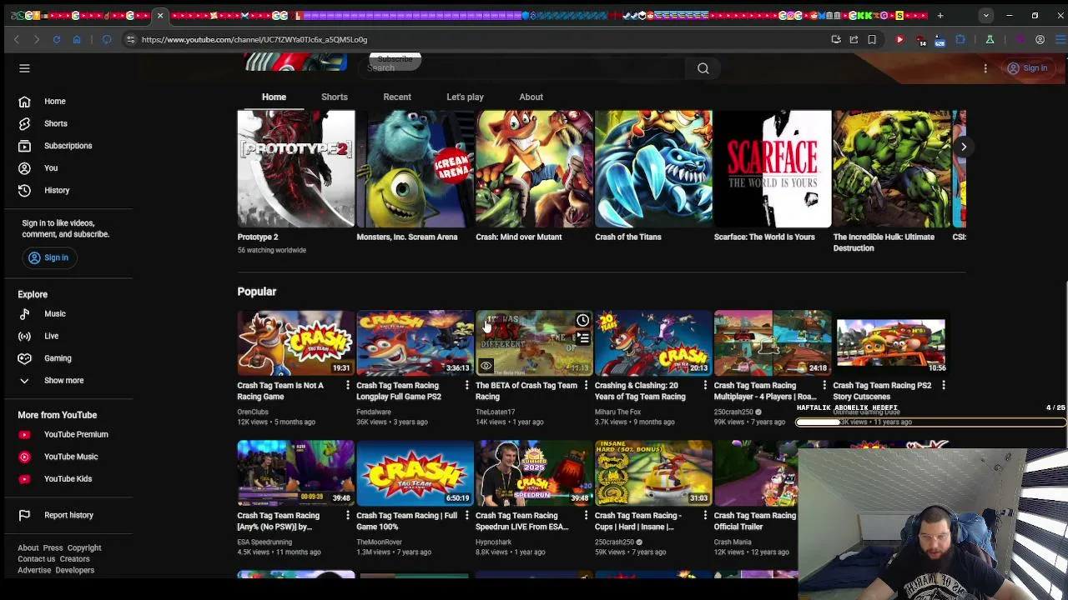Open action menu for Crash Tag Team Is Not A Racing Game
Viewport: 1068px width, 600px height.
[x=348, y=385]
